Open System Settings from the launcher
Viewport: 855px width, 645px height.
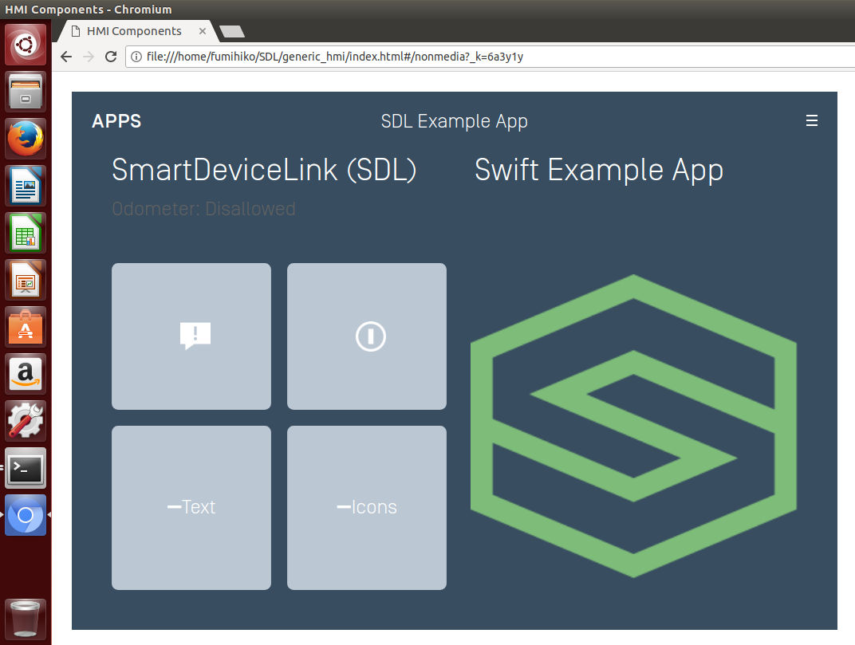point(25,421)
